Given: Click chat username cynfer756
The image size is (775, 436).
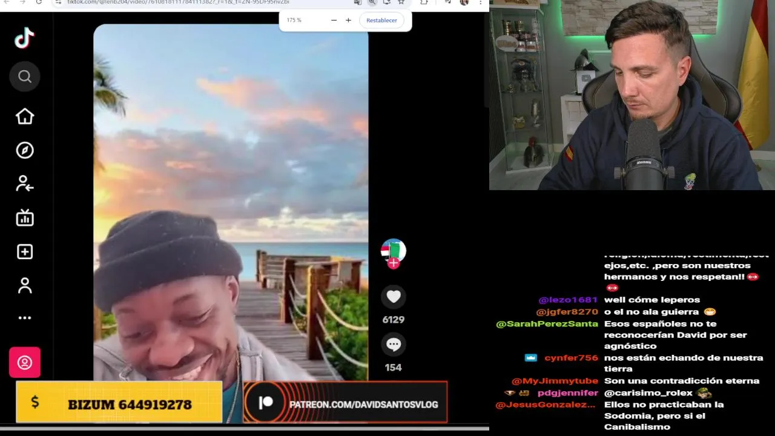Looking at the screenshot, I should (571, 358).
